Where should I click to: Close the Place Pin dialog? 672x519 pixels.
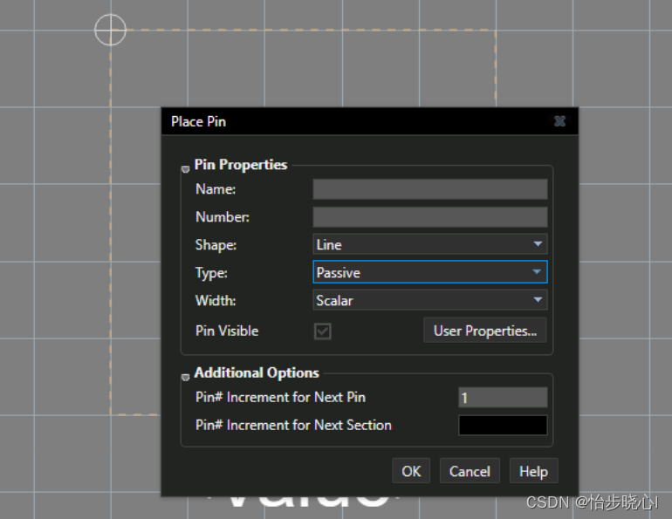(x=559, y=121)
